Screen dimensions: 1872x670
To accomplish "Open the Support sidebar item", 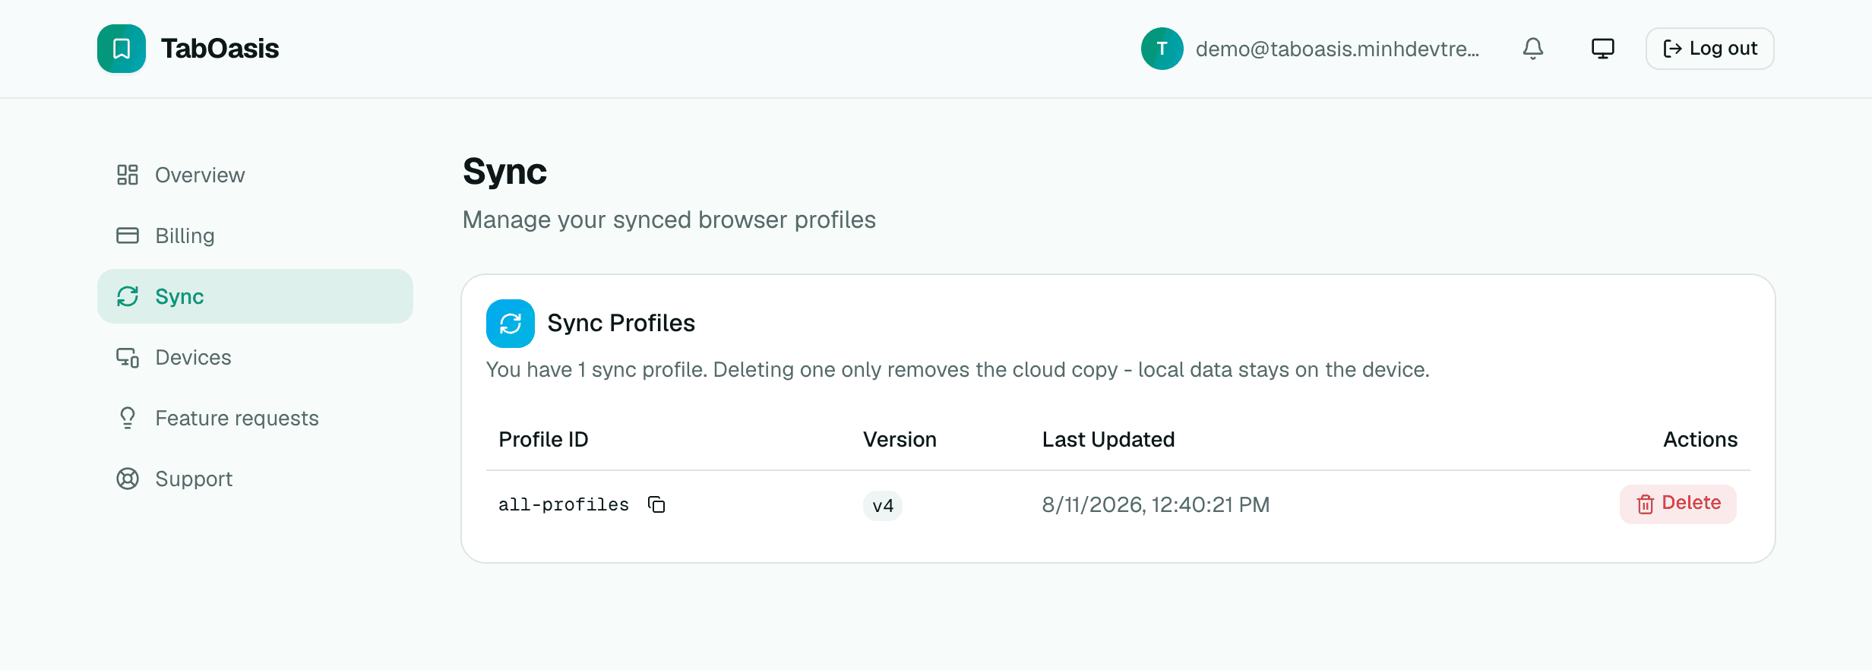I will pyautogui.click(x=255, y=479).
